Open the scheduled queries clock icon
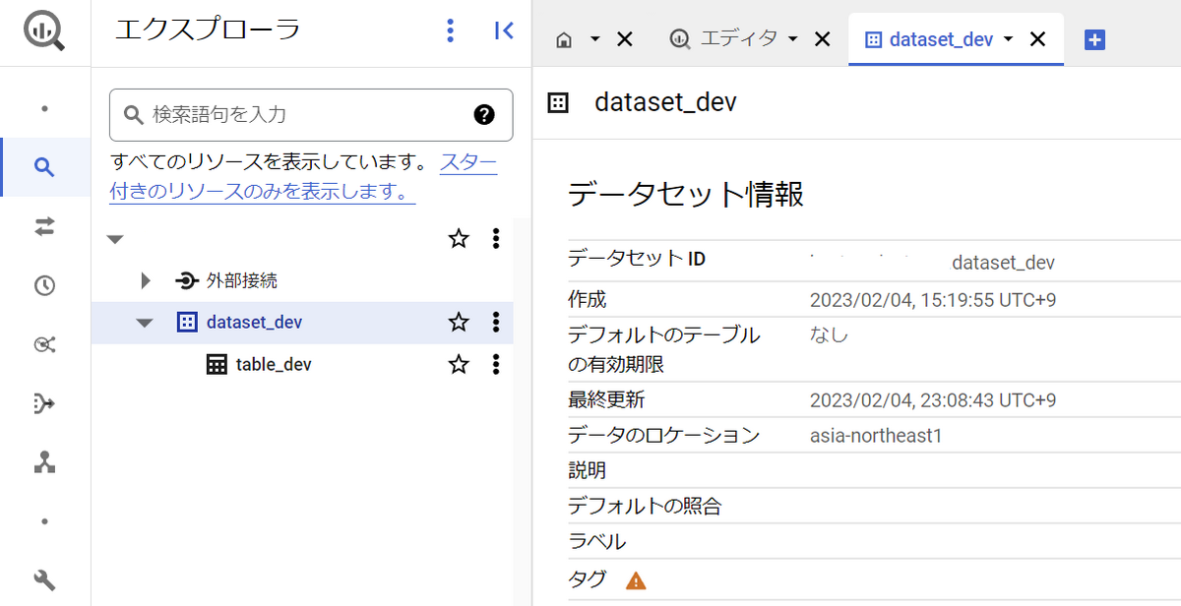 [44, 285]
